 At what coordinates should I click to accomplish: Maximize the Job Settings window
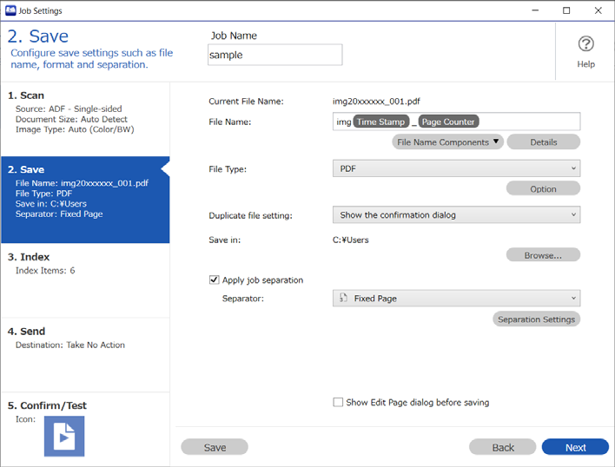pos(566,10)
